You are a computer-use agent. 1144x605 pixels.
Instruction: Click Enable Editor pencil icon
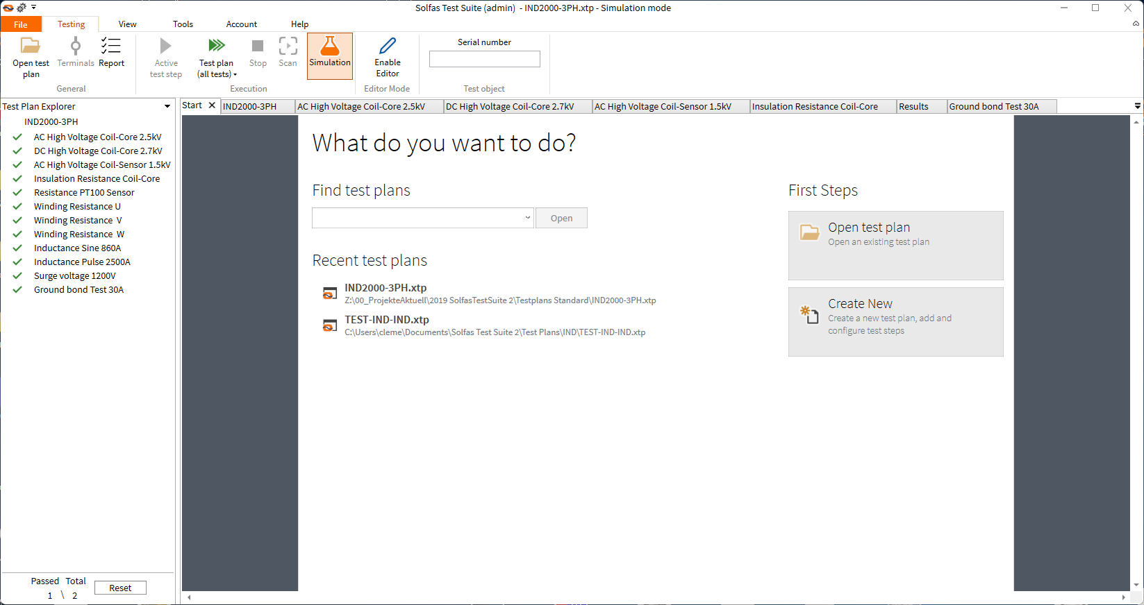click(388, 46)
